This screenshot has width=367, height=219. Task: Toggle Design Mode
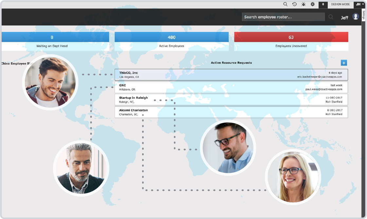point(340,5)
